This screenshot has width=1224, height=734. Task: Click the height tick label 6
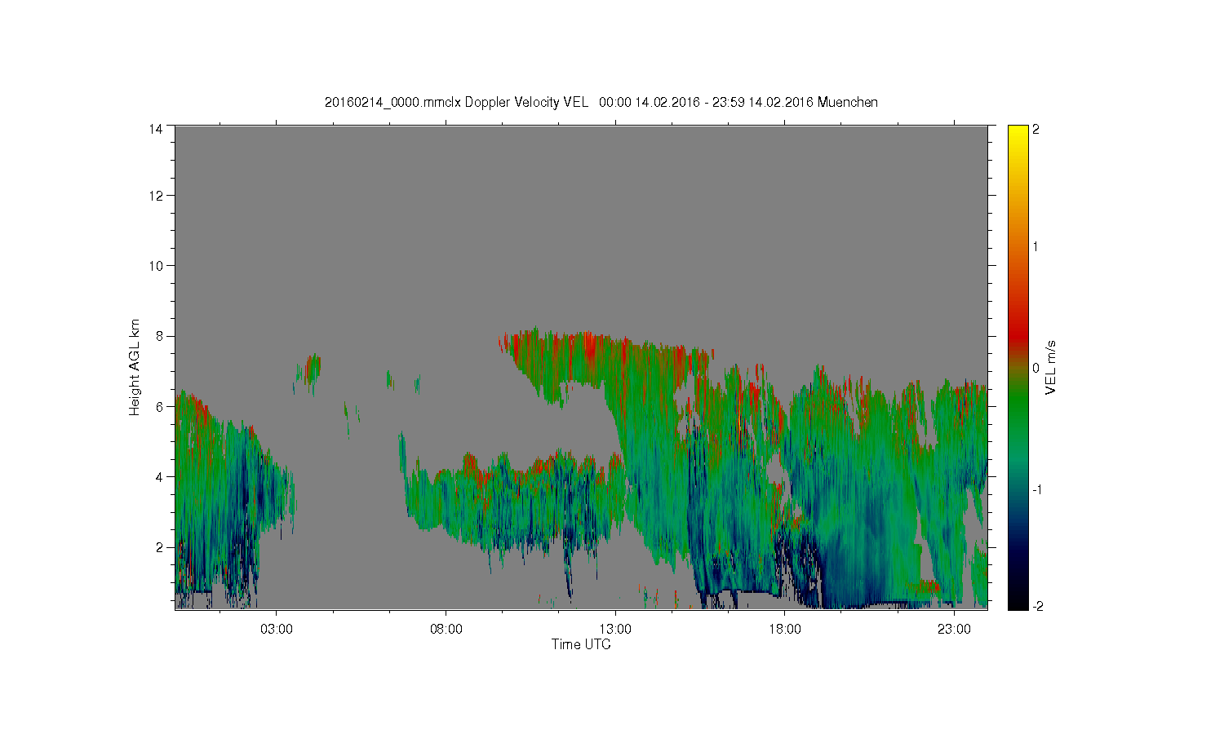coord(159,406)
